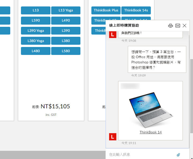Select the L13 model button

tap(36, 10)
